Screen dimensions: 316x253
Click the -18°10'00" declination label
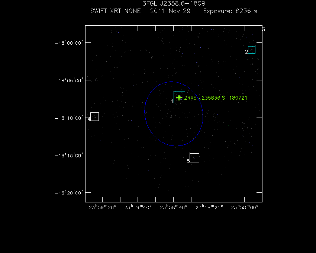69,118
